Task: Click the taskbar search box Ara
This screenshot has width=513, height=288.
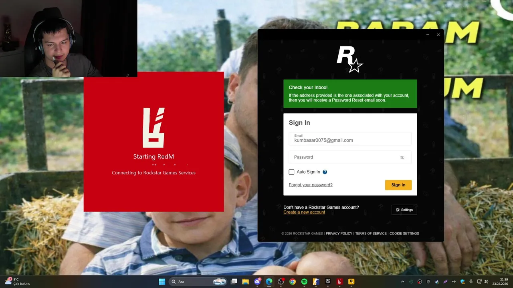Action: click(199, 282)
